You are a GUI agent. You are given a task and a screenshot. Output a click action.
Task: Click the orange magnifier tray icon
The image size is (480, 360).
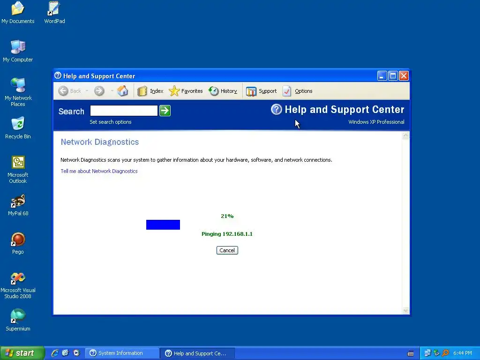(x=446, y=353)
